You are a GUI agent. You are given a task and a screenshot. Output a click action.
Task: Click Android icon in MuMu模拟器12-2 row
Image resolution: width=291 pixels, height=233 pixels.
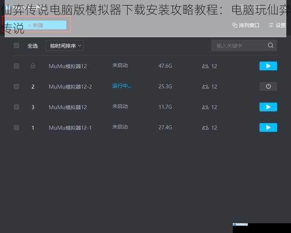[x=205, y=86]
